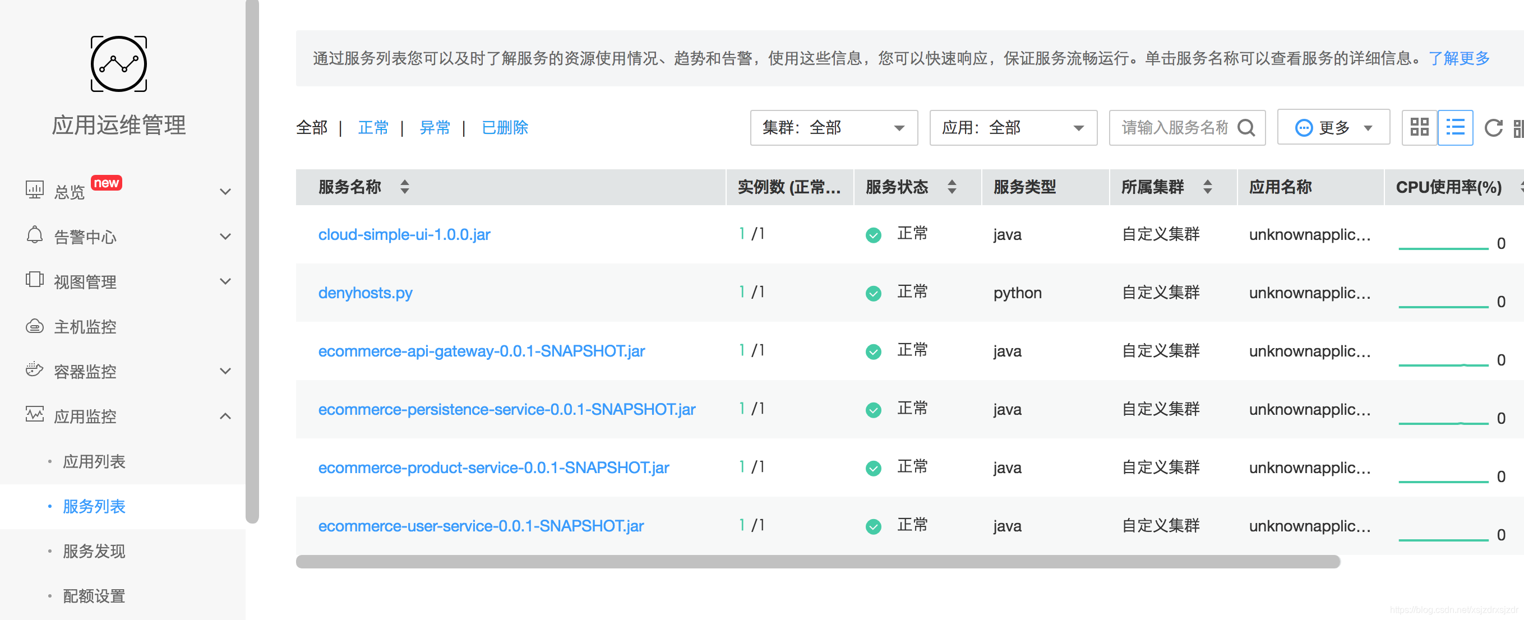Click the refresh icon

click(x=1493, y=127)
